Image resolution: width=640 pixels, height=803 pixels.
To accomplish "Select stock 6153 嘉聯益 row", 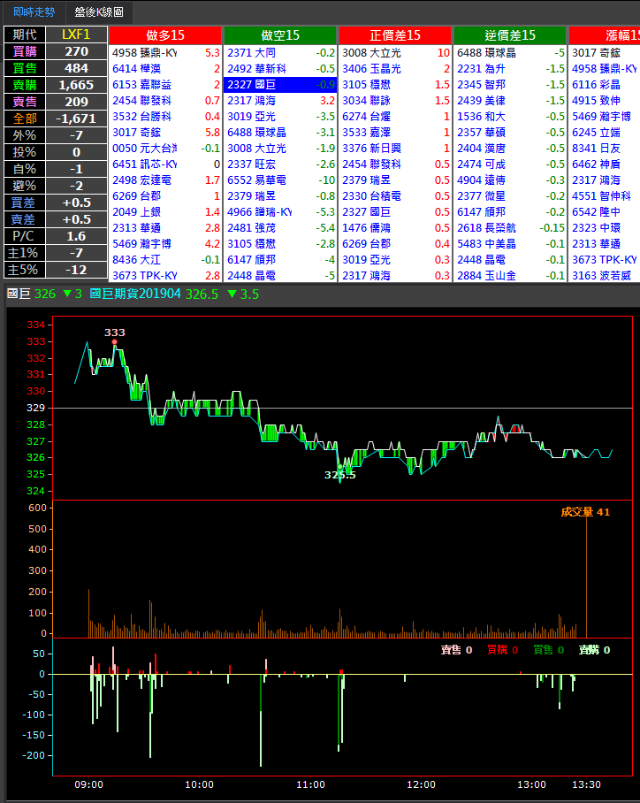I will click(x=165, y=85).
